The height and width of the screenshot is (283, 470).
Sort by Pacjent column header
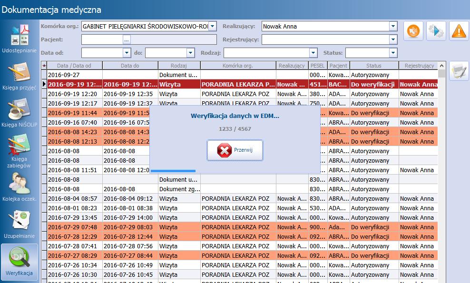pyautogui.click(x=338, y=66)
